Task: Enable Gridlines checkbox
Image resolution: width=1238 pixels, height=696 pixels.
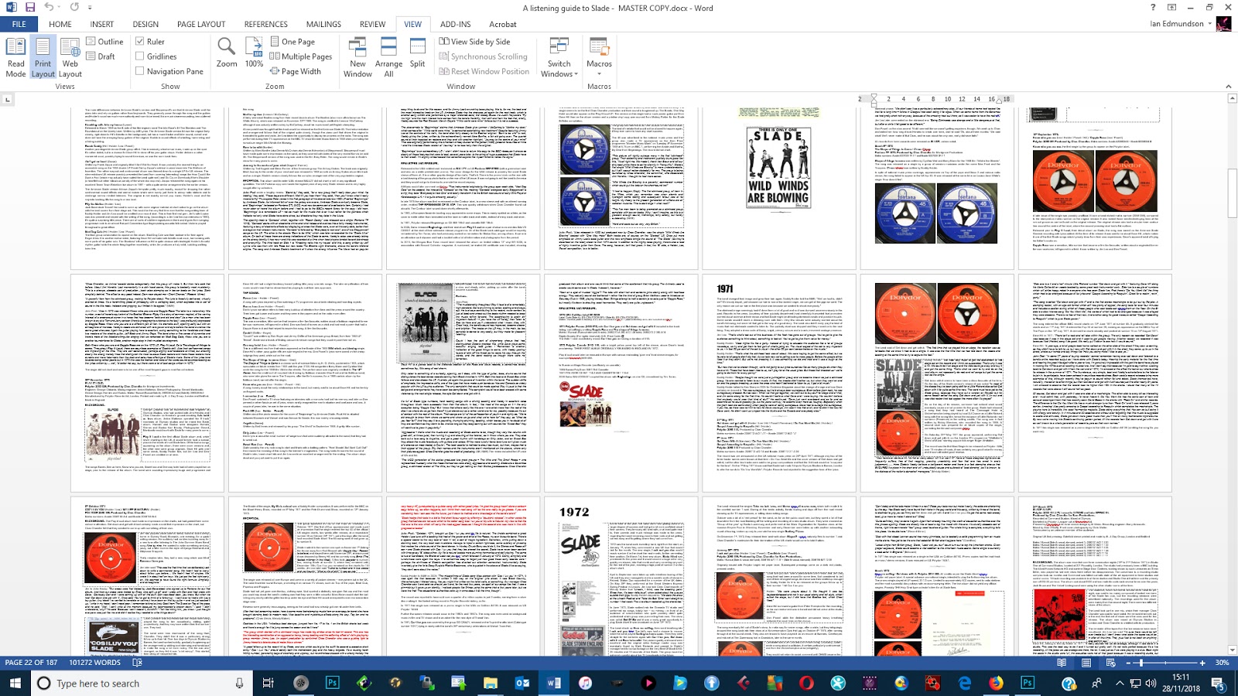Action: coord(140,56)
